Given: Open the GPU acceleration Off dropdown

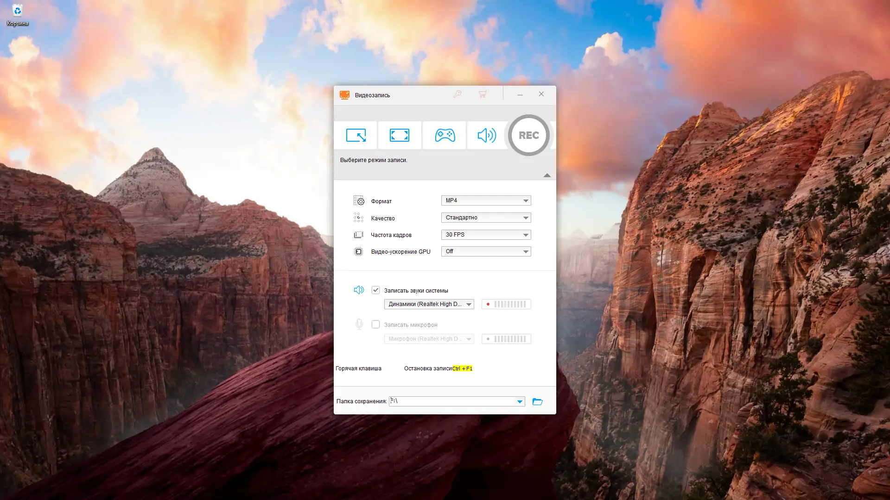Looking at the screenshot, I should [486, 251].
